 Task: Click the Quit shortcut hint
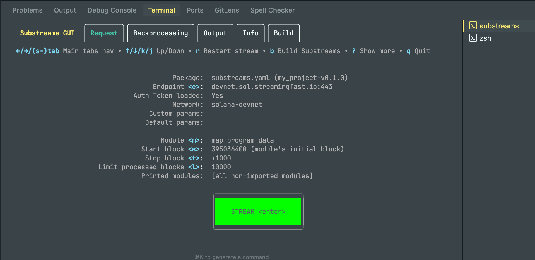tap(418, 51)
